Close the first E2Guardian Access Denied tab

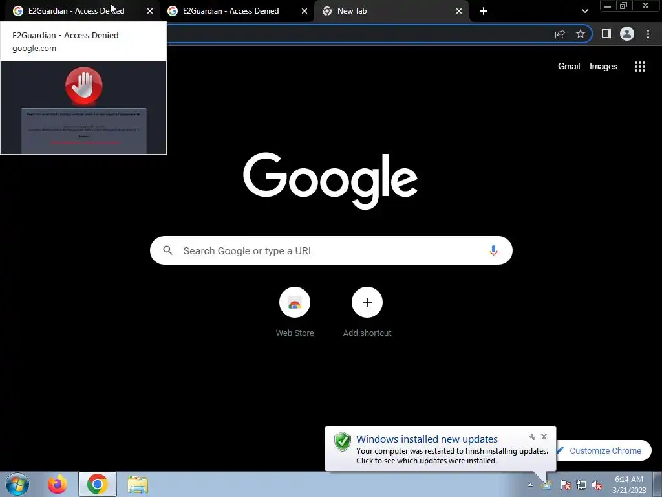click(x=150, y=11)
